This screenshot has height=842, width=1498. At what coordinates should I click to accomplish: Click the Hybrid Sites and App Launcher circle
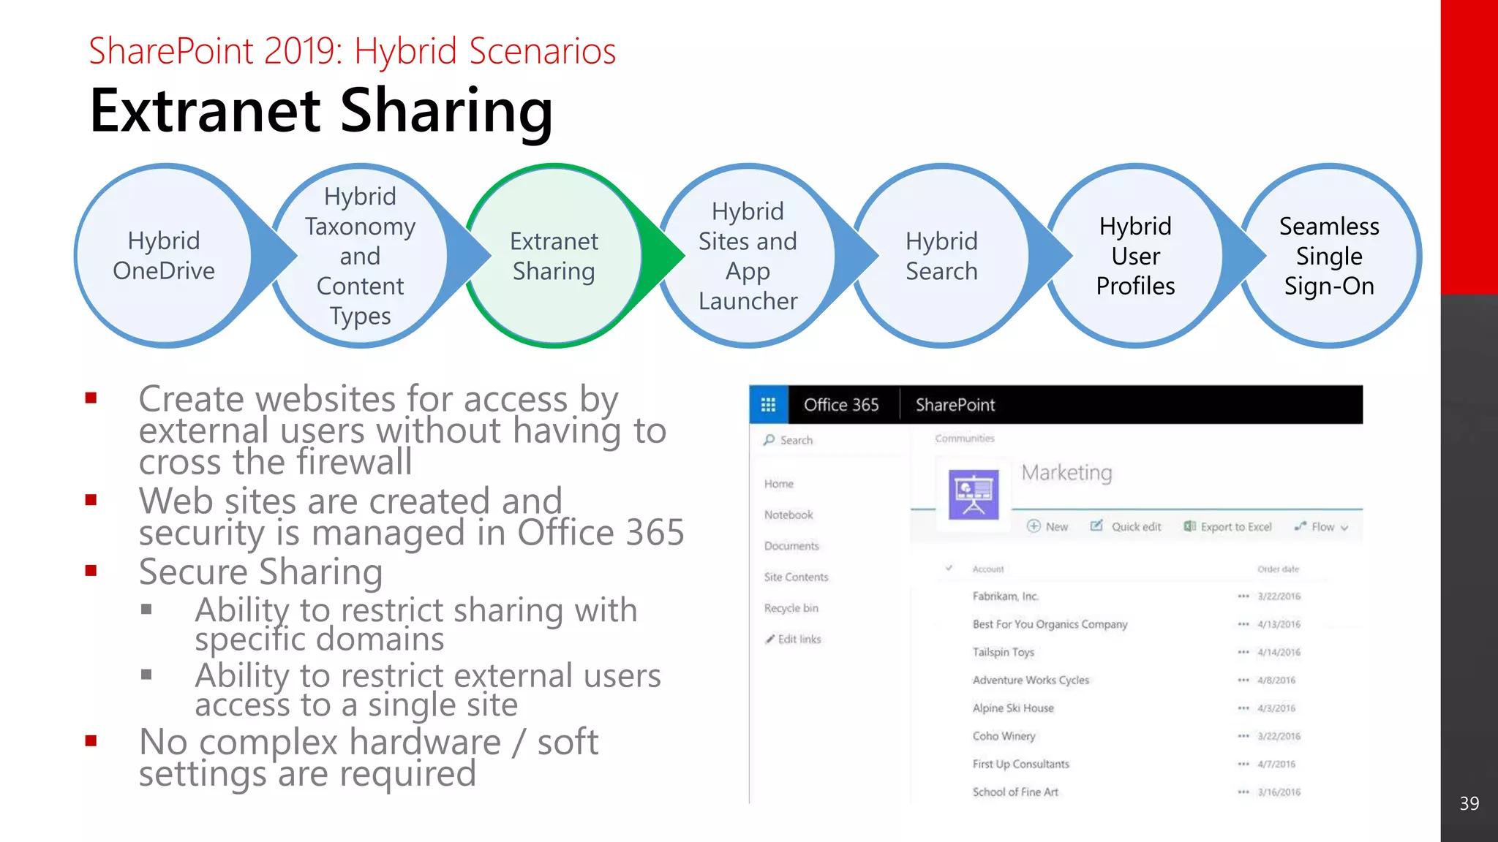748,255
